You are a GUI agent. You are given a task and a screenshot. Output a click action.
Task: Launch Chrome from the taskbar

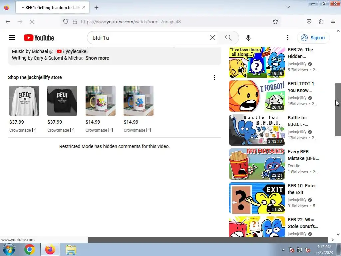point(30,249)
